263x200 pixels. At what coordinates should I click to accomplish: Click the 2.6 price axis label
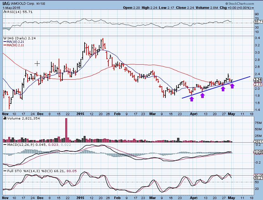pyautogui.click(x=258, y=67)
